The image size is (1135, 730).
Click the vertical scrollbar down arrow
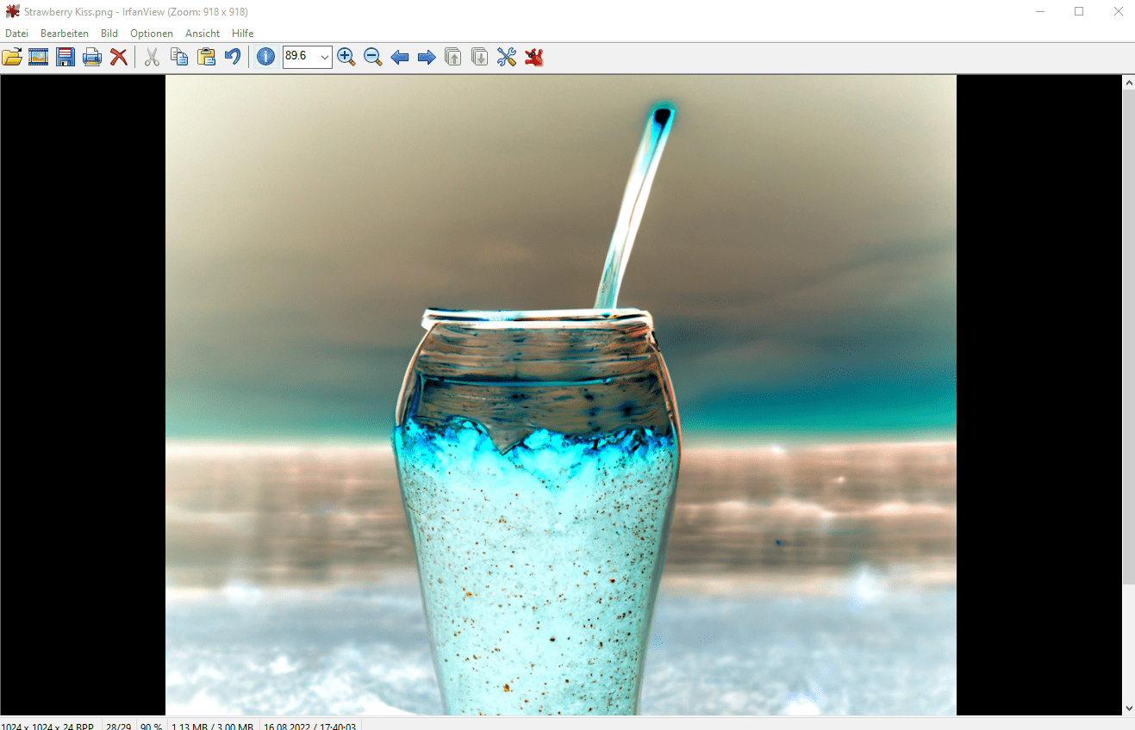[x=1129, y=708]
